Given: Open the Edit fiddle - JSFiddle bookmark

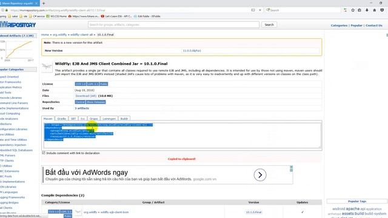Looking at the screenshot, I should tap(147, 16).
